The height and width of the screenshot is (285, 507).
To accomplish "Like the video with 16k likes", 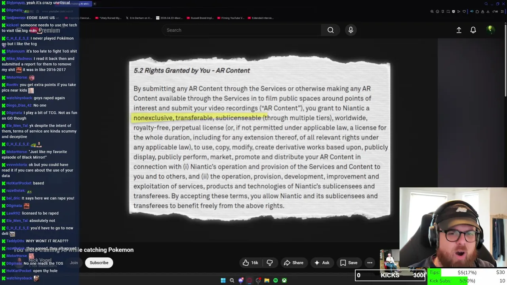I will click(250, 263).
